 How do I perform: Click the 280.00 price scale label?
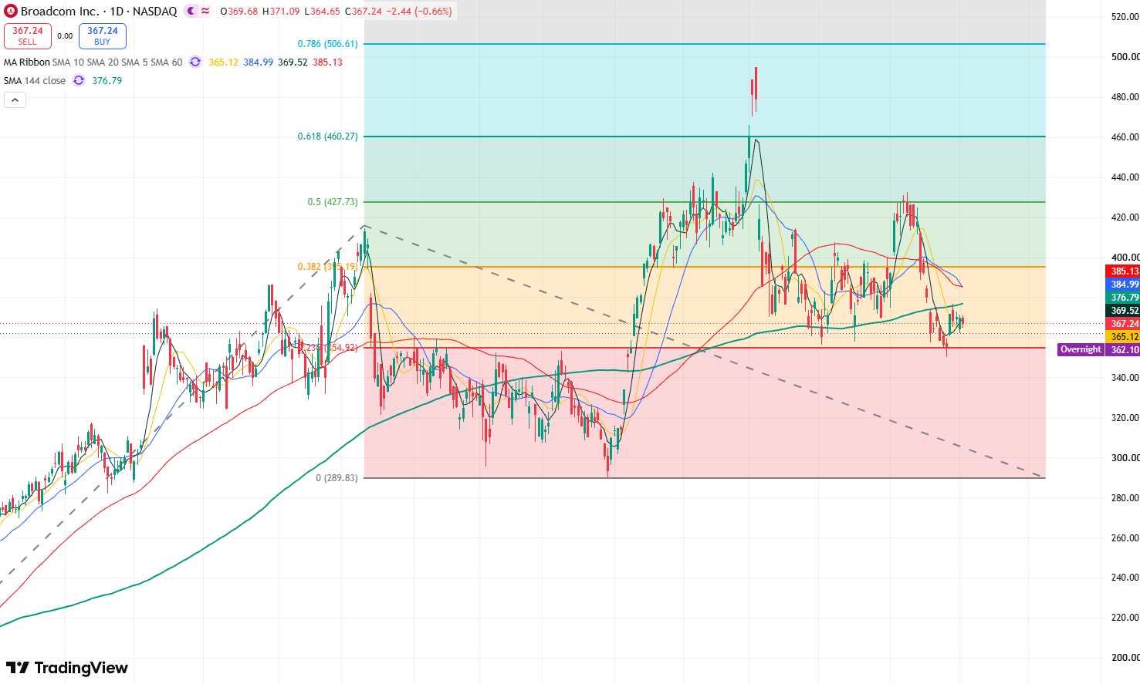click(1125, 498)
